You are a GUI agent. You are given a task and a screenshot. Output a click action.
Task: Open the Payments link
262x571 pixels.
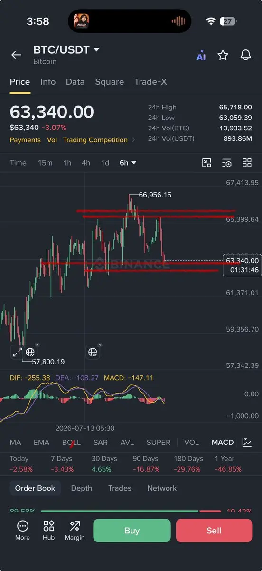tap(25, 140)
